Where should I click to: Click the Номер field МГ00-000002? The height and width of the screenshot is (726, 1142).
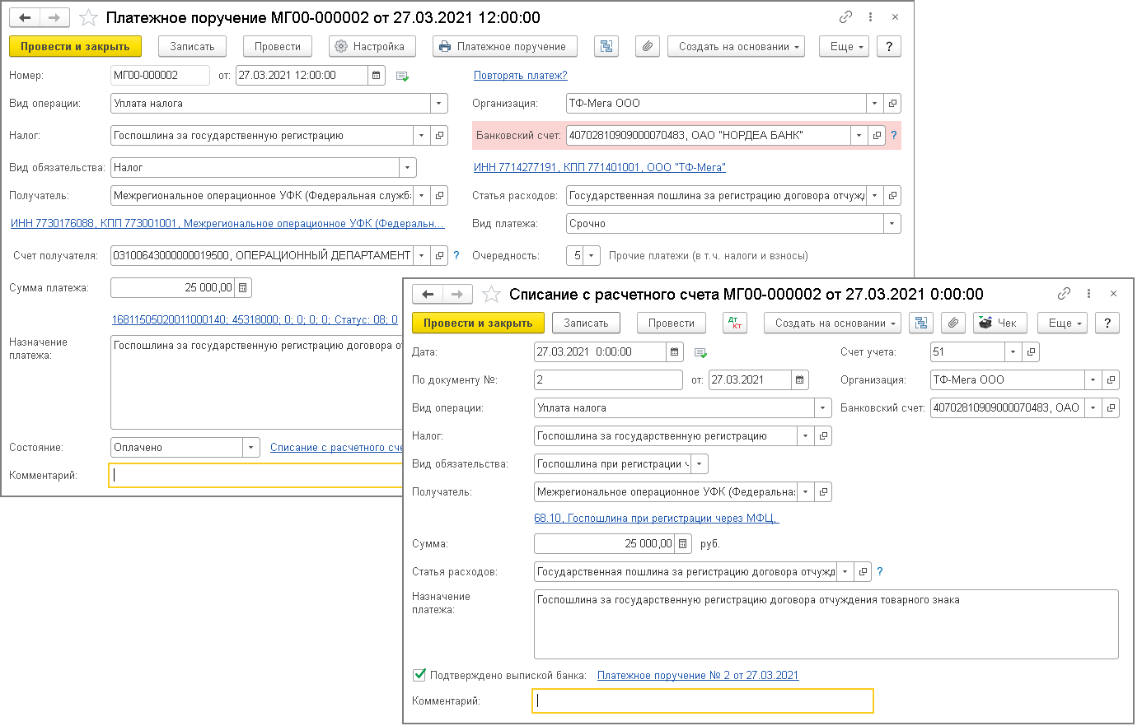(160, 76)
